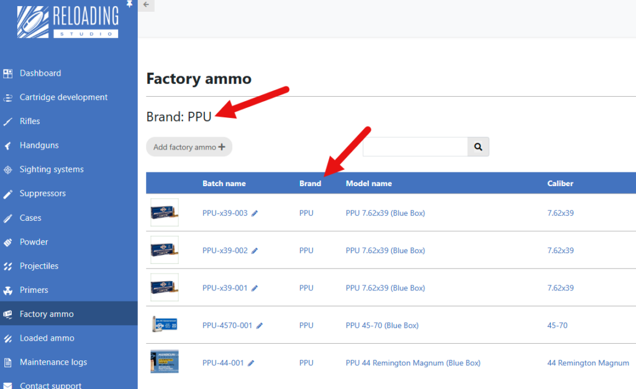The height and width of the screenshot is (389, 636).
Task: Click the pencil edit icon beside PPU-4570-001
Action: point(260,326)
